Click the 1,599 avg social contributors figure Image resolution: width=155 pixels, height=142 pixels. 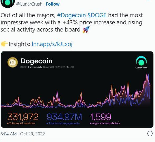pos(101,117)
